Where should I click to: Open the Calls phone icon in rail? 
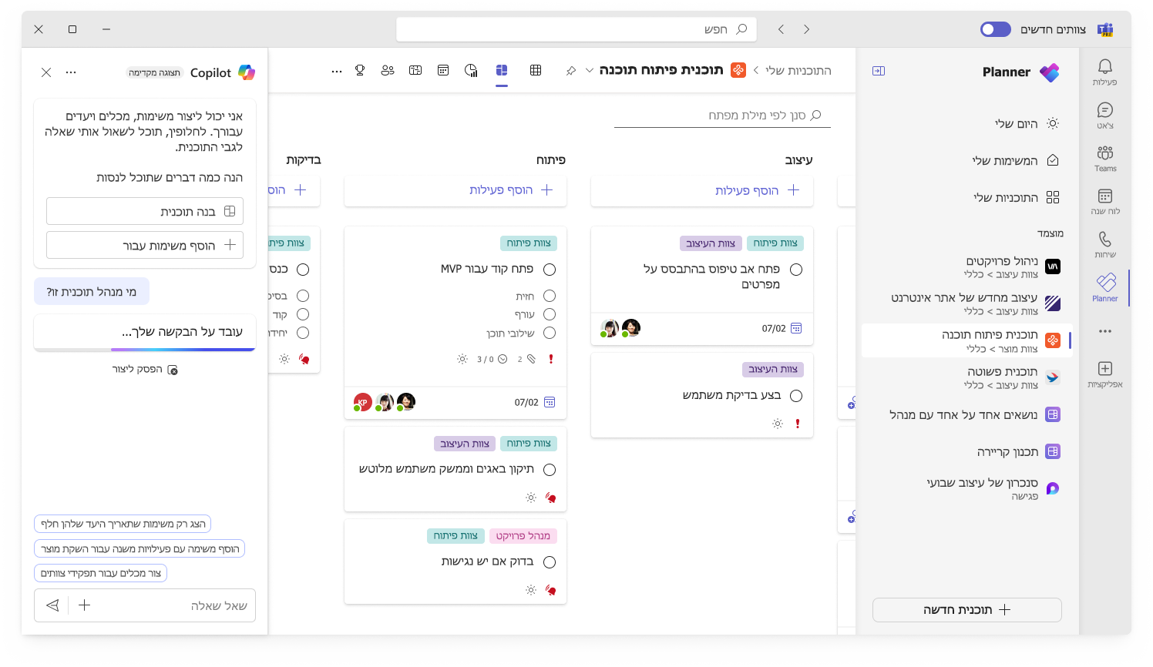coord(1104,244)
